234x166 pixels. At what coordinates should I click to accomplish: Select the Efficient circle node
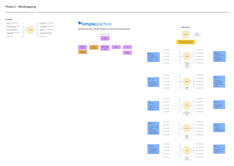point(187,57)
